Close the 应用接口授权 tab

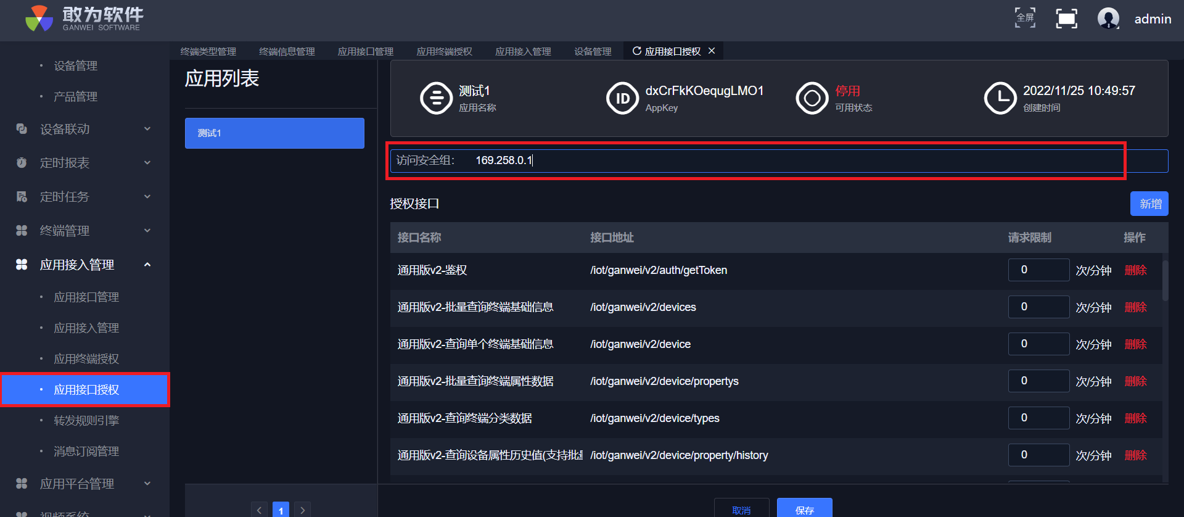(x=712, y=51)
